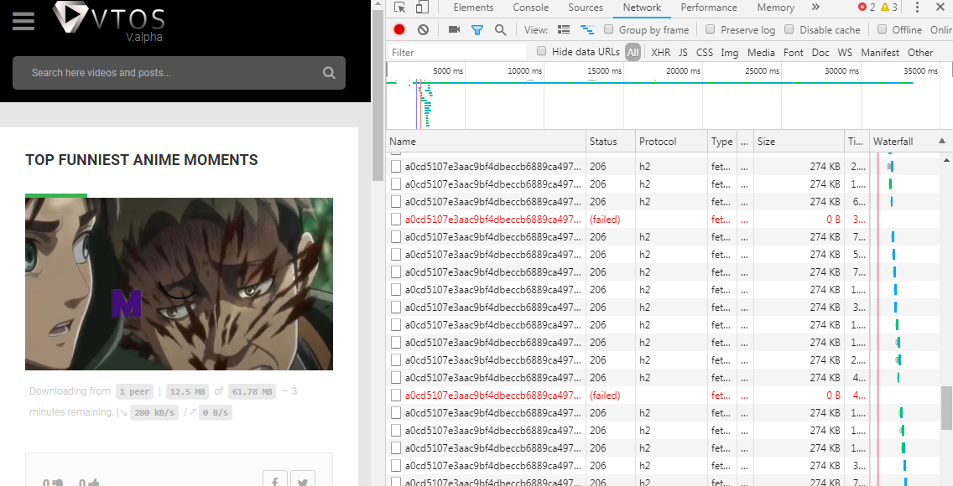953x486 pixels.
Task: Stop network recording with red record button
Action: [399, 29]
